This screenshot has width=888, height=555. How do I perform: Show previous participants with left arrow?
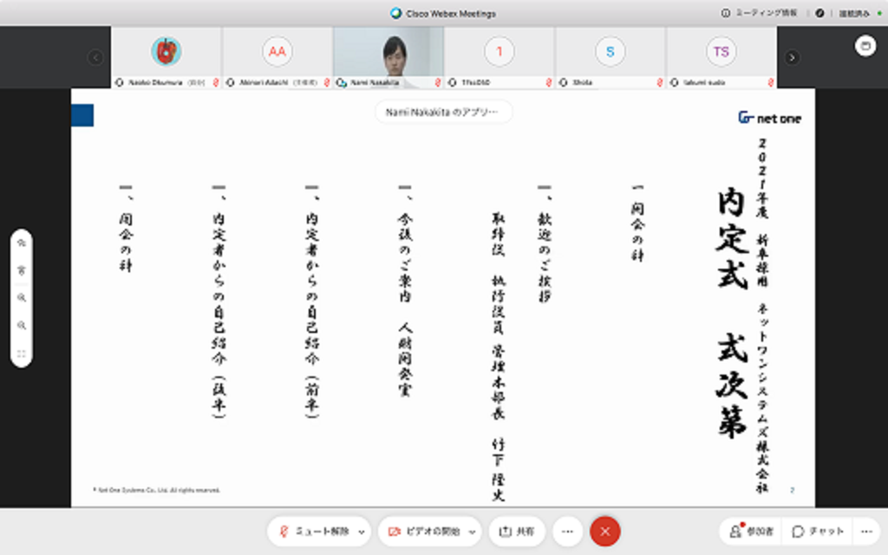pos(95,57)
